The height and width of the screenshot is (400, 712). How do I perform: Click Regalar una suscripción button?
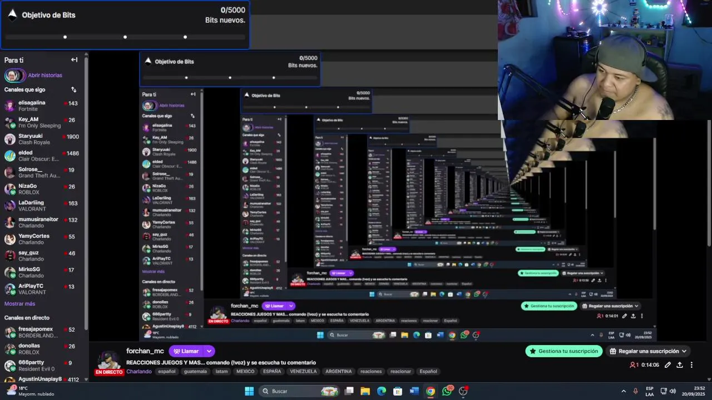coord(648,351)
